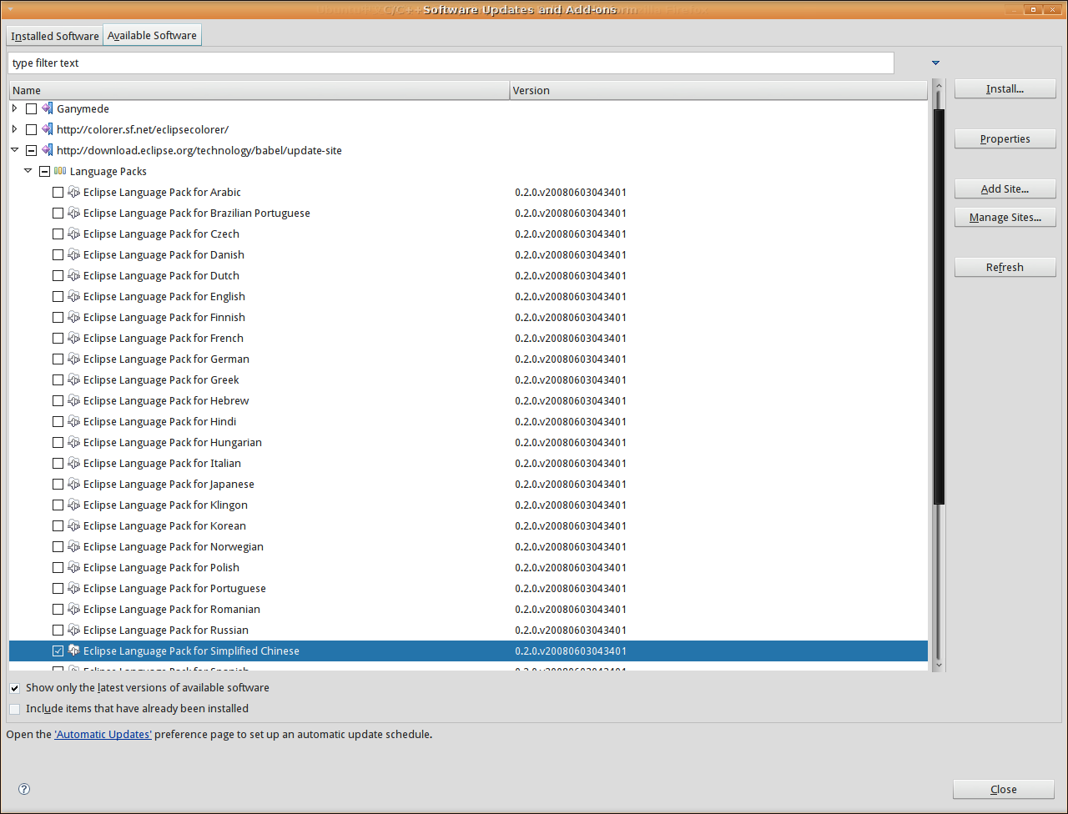Click the Czech language pack feature icon

(74, 234)
